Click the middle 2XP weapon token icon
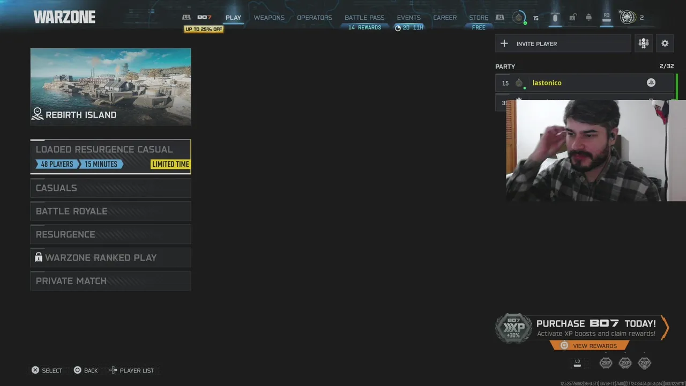This screenshot has width=686, height=386. point(625,363)
